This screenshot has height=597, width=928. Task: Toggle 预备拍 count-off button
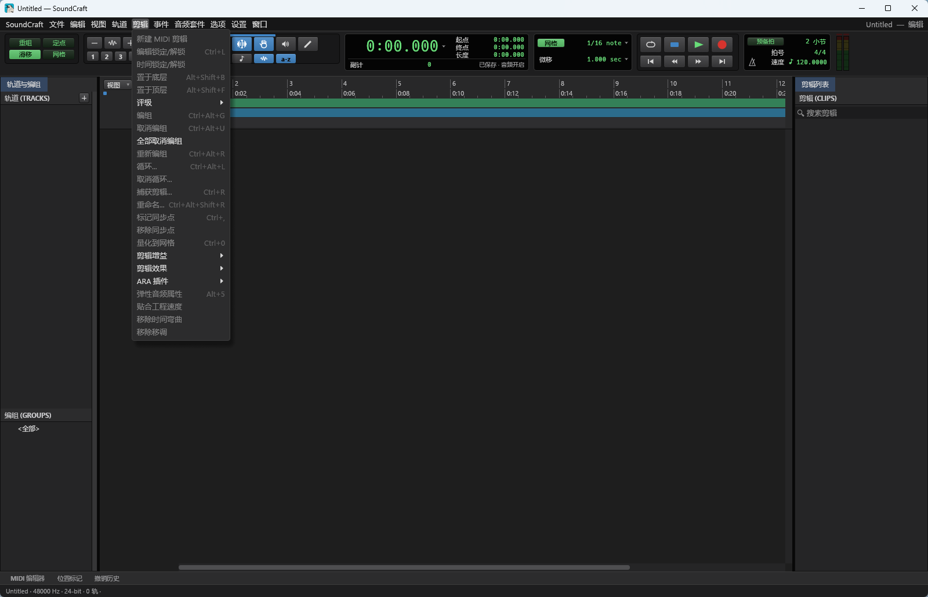[766, 42]
